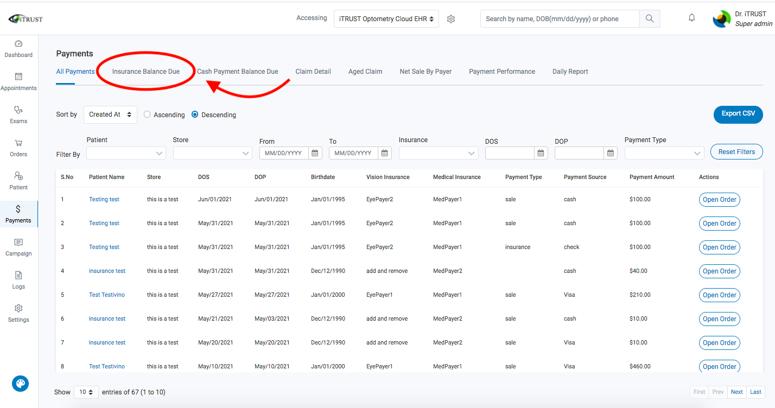Open the Campaign section
The width and height of the screenshot is (775, 408).
pyautogui.click(x=18, y=247)
